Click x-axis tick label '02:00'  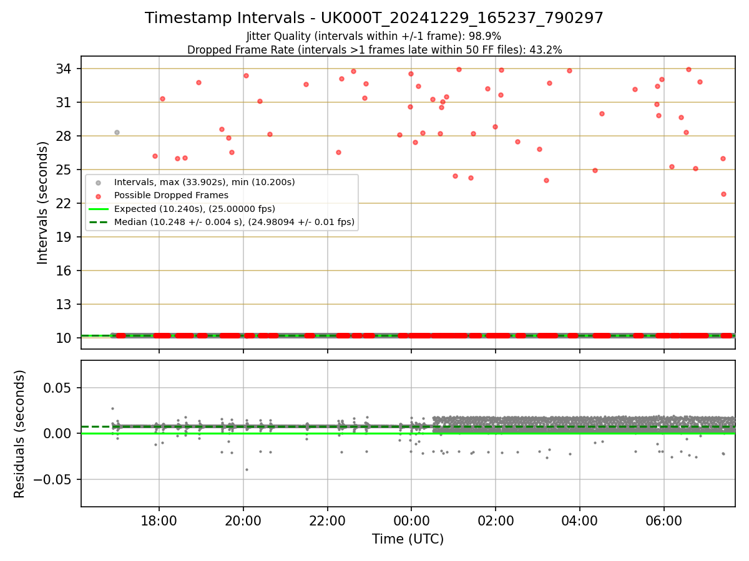[x=496, y=521]
